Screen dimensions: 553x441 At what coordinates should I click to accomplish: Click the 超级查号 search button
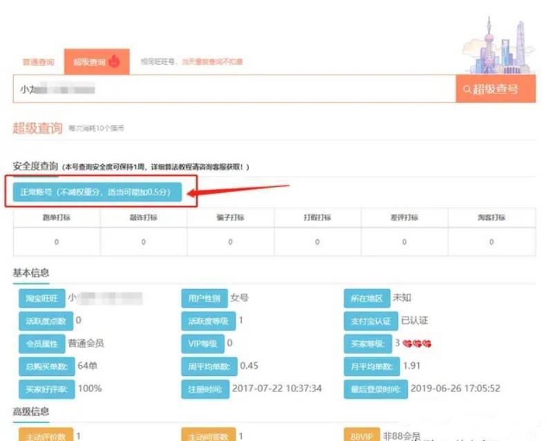click(x=495, y=89)
